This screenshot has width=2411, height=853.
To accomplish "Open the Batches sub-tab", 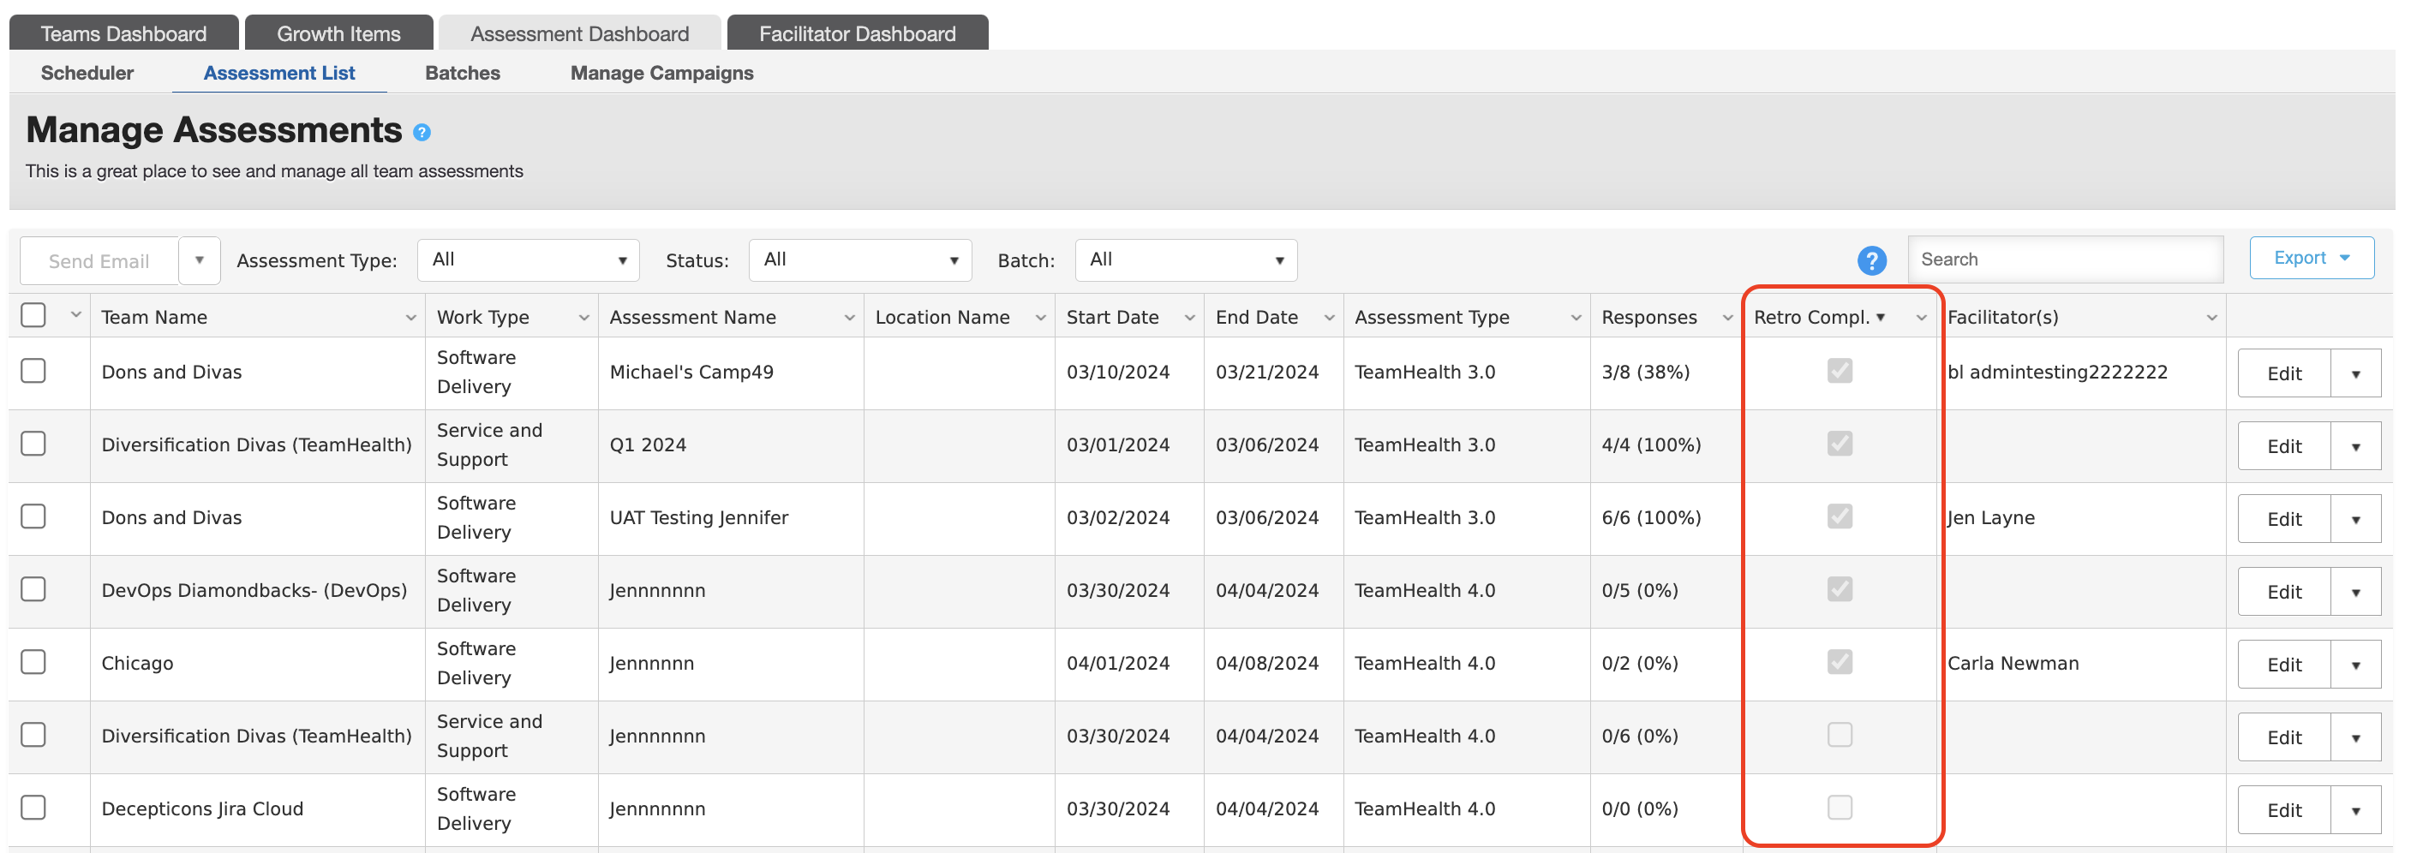I will 463,73.
